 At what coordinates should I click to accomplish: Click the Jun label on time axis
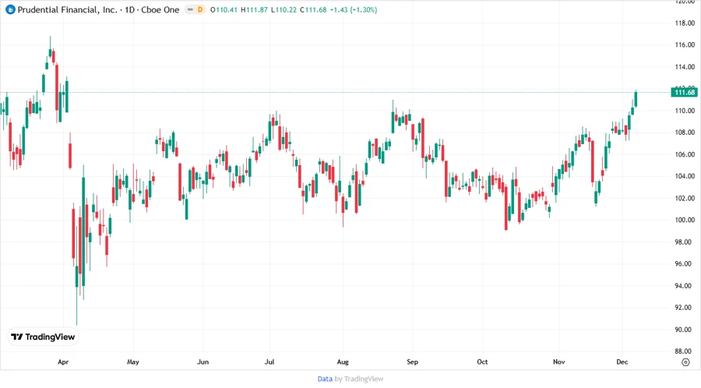point(203,362)
